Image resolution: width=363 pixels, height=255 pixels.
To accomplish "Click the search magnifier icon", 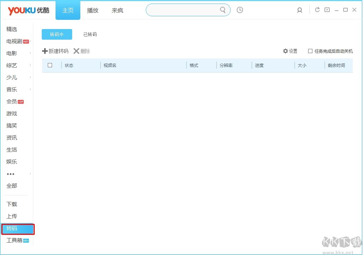I will [223, 10].
